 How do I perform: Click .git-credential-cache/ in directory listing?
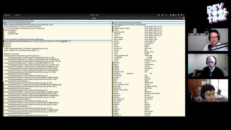(121, 84)
